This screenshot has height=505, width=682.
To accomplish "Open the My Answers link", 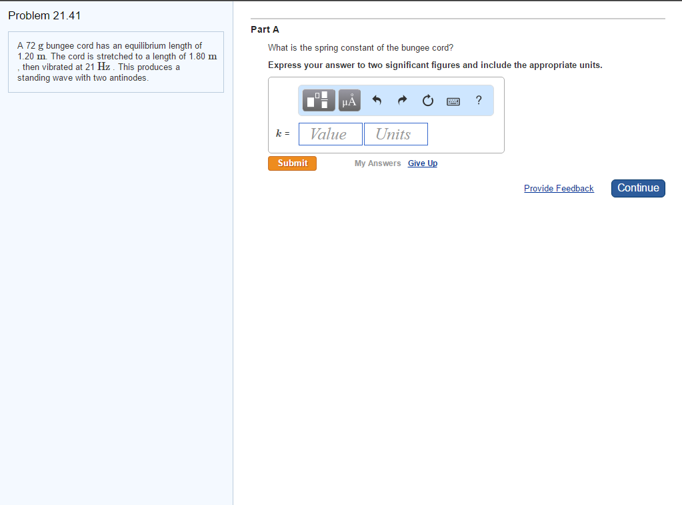I will (x=377, y=163).
